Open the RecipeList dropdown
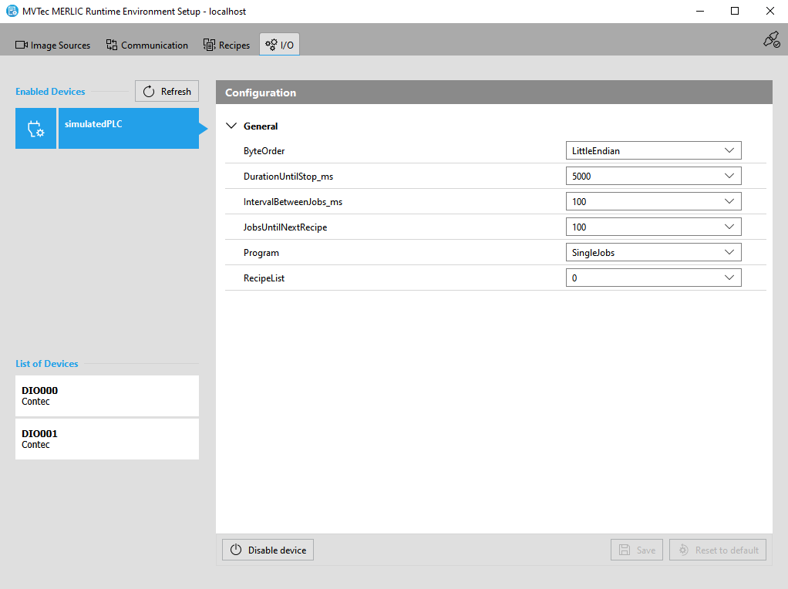The height and width of the screenshot is (589, 788). (653, 278)
